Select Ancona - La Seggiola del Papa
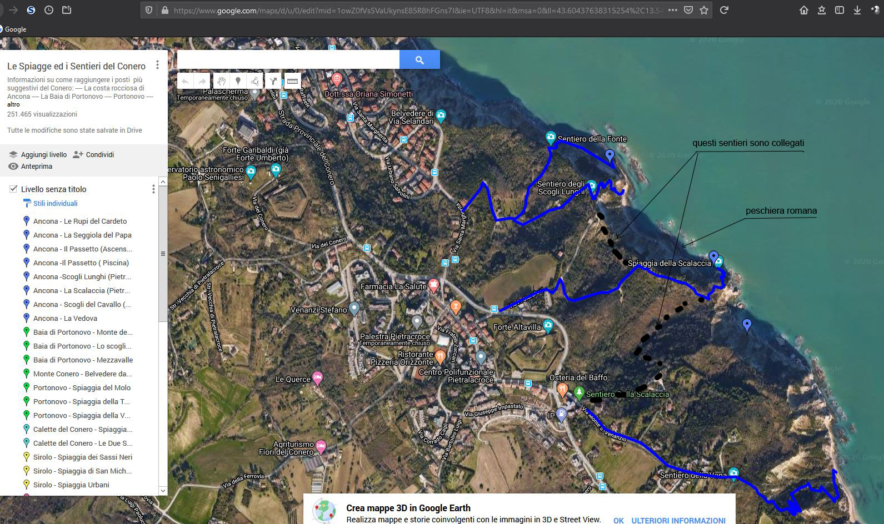Screen dimensions: 884x524 tap(82, 235)
